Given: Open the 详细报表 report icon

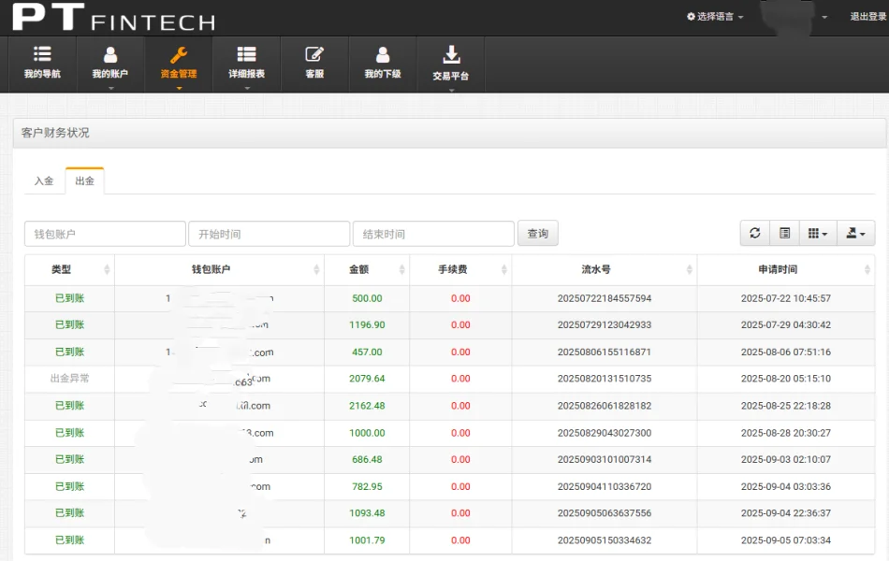Looking at the screenshot, I should click(x=246, y=55).
